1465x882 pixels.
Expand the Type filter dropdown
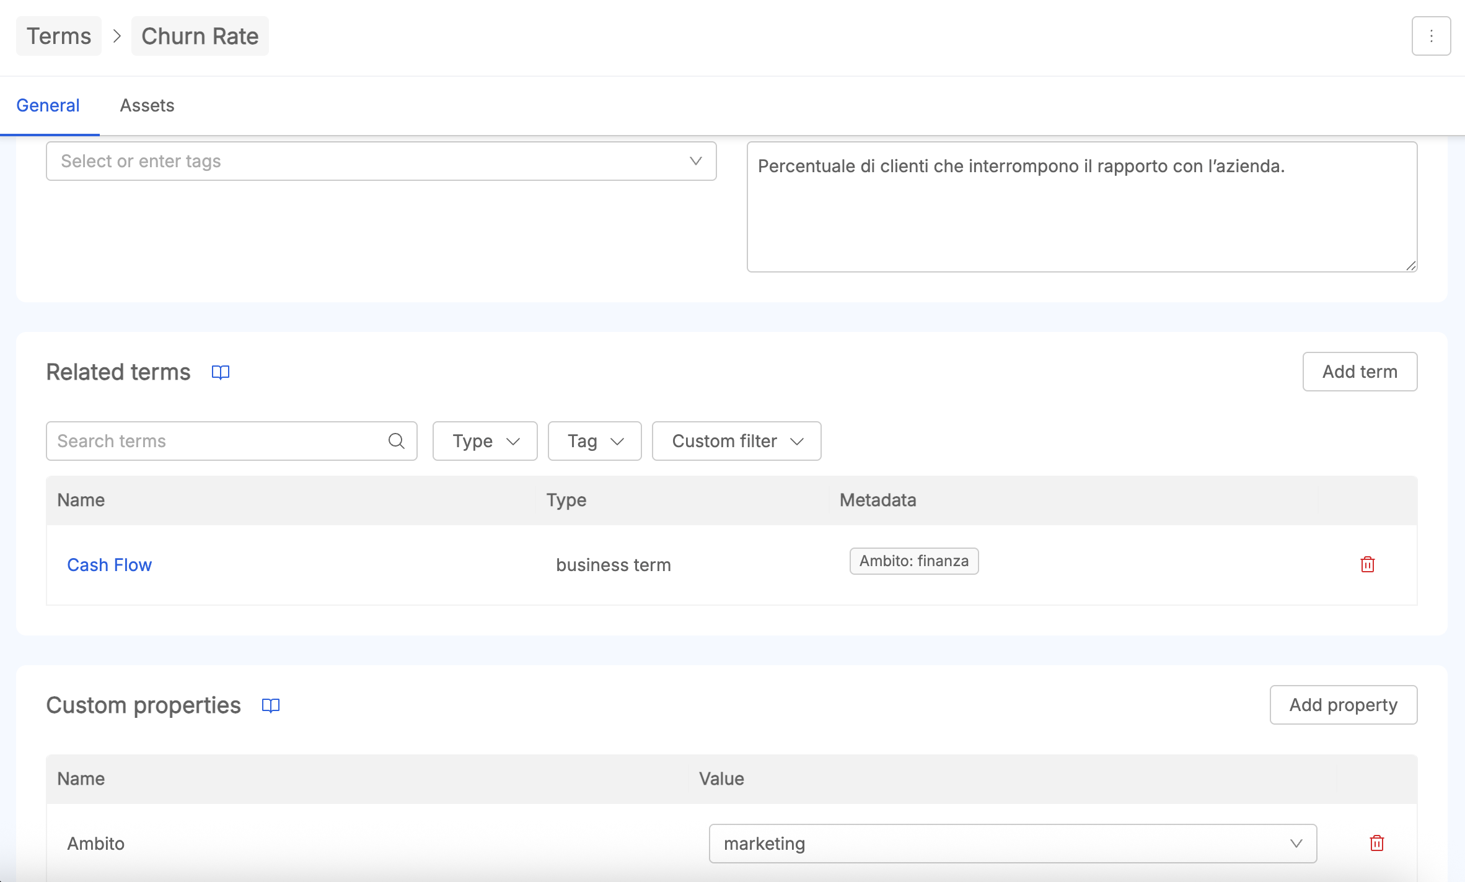[485, 441]
